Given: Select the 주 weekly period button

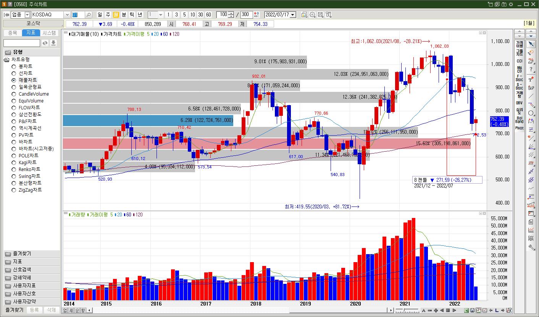Looking at the screenshot, I should [108, 15].
